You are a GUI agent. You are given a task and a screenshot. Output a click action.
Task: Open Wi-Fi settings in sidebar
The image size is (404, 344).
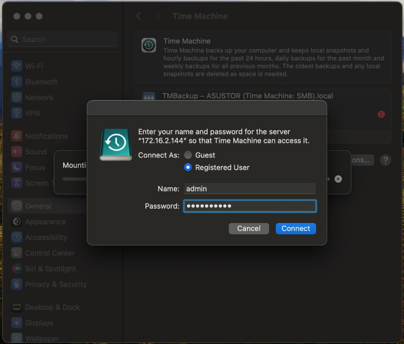(34, 66)
